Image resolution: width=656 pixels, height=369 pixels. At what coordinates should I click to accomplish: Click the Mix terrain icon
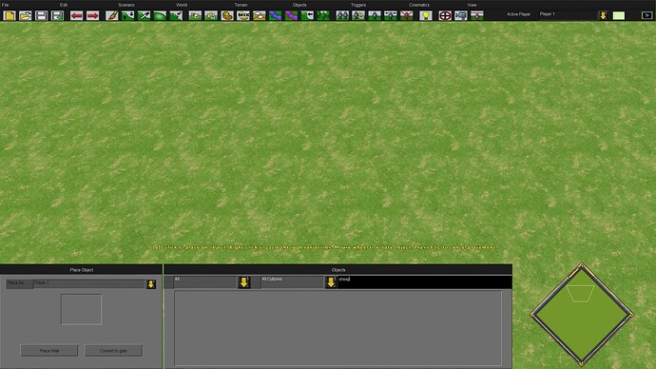click(x=243, y=16)
